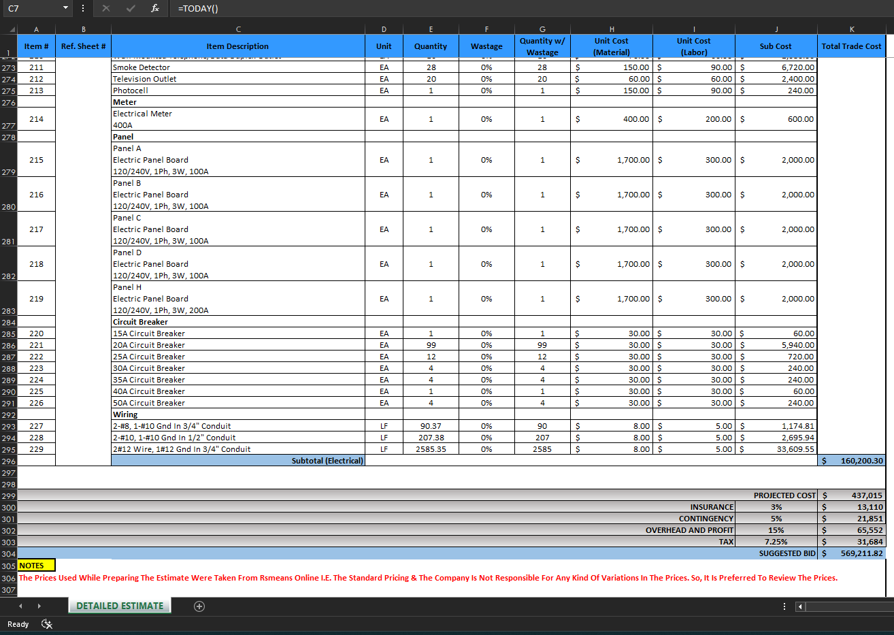Select column C header
This screenshot has width=894, height=635.
coord(238,29)
